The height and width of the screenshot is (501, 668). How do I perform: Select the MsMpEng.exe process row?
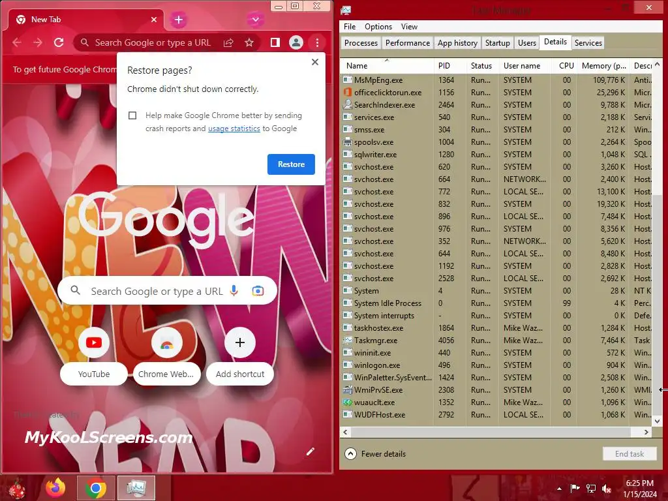(x=496, y=80)
